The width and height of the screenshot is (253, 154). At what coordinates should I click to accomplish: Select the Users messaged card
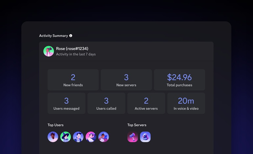[66, 103]
